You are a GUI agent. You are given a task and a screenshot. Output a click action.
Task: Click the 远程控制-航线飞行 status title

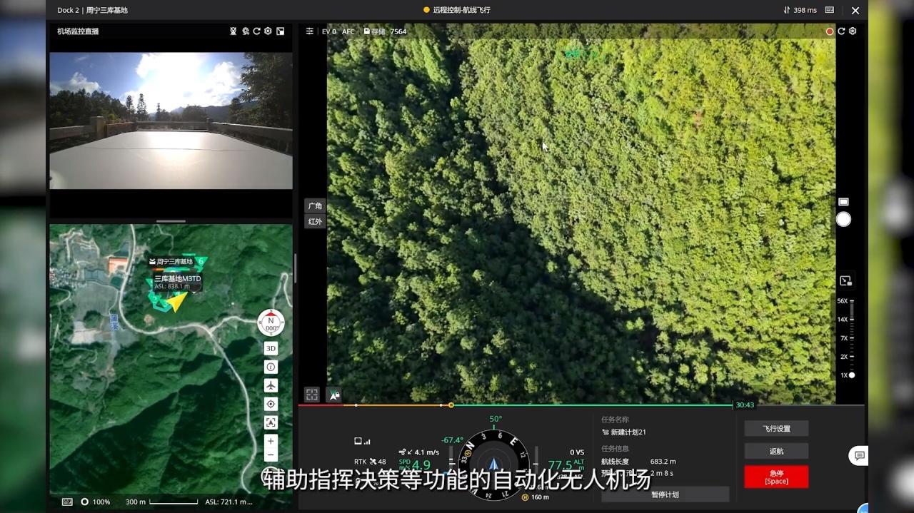(x=457, y=10)
